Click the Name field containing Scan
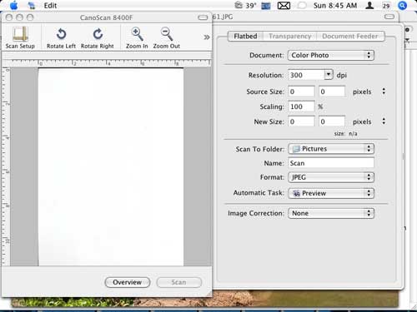The height and width of the screenshot is (312, 417). click(331, 163)
